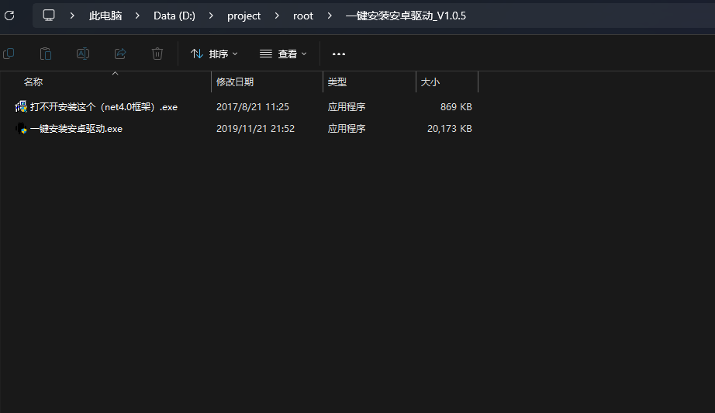Click the paste clipboard icon
The height and width of the screenshot is (413, 715).
coord(46,54)
